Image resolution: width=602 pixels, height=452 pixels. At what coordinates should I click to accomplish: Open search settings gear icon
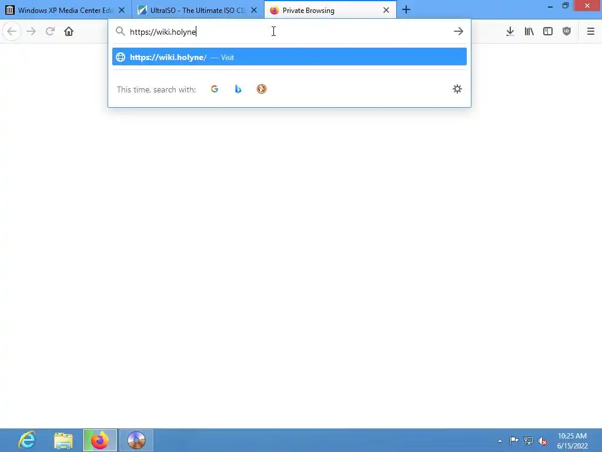point(457,89)
